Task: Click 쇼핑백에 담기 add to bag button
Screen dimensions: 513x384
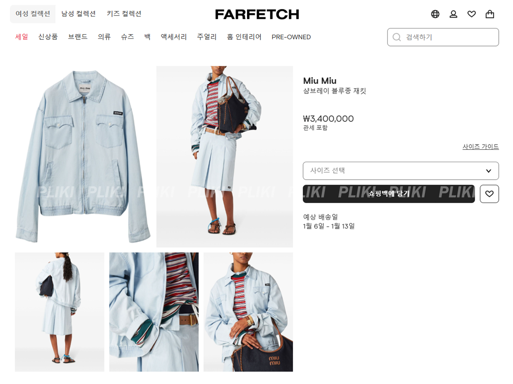Action: (x=389, y=193)
